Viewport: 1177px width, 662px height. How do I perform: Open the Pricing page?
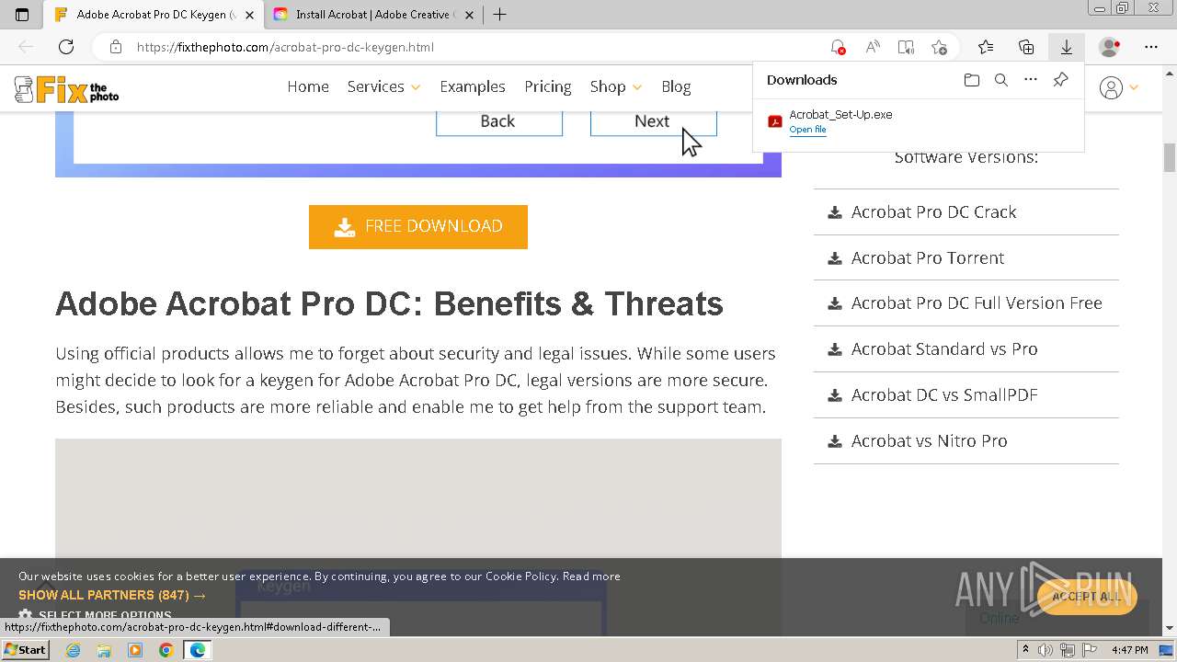(x=548, y=86)
